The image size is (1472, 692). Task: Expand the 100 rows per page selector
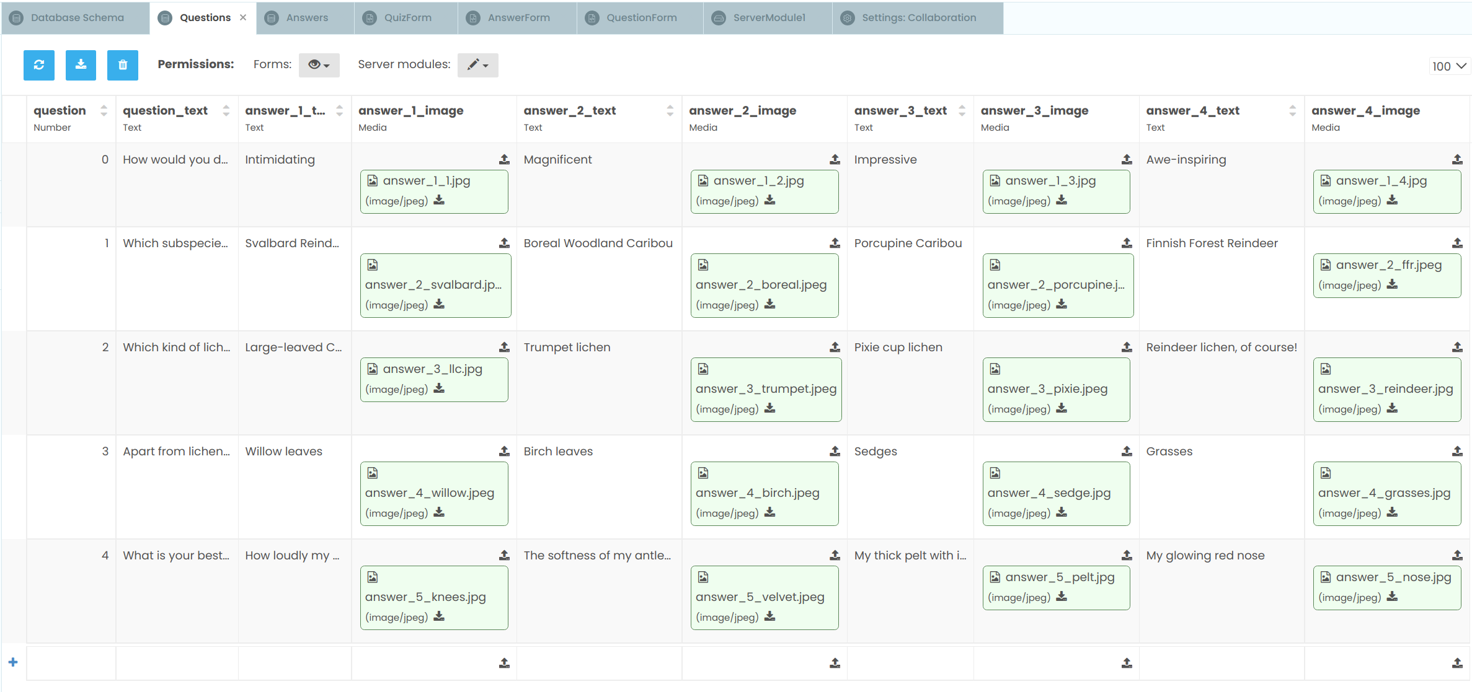pyautogui.click(x=1448, y=66)
